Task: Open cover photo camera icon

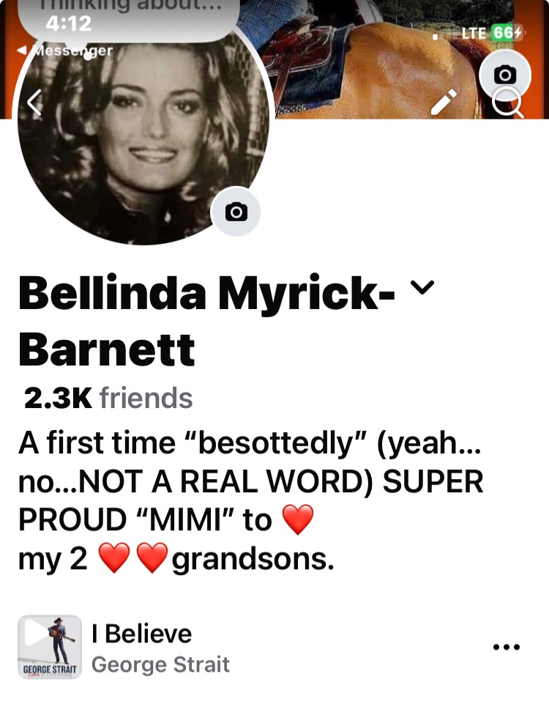Action: point(505,74)
